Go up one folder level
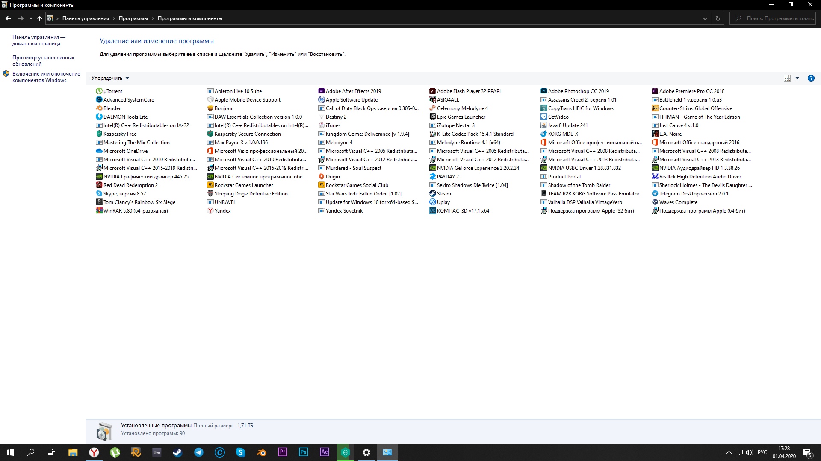This screenshot has height=461, width=821. (x=40, y=18)
